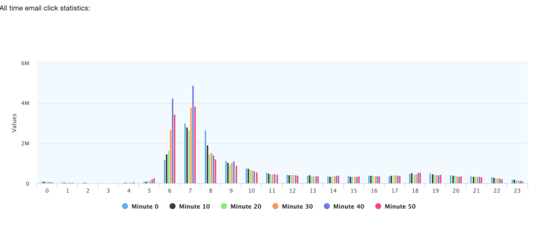Click x-axis label 10
542x236 pixels.
pos(251,190)
